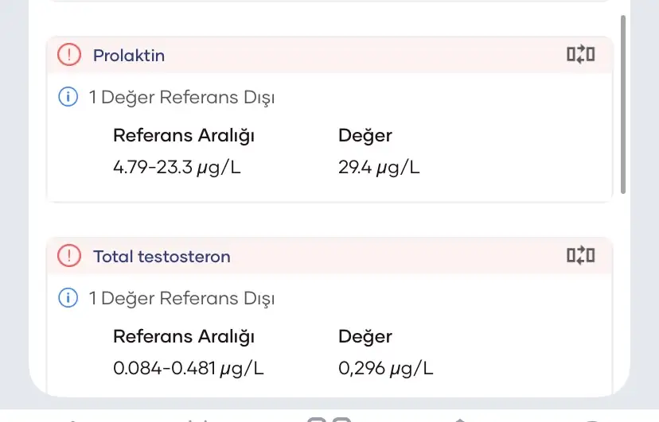This screenshot has height=422, width=659.
Task: Click the vertical scrollbar on the right
Action: (x=623, y=103)
